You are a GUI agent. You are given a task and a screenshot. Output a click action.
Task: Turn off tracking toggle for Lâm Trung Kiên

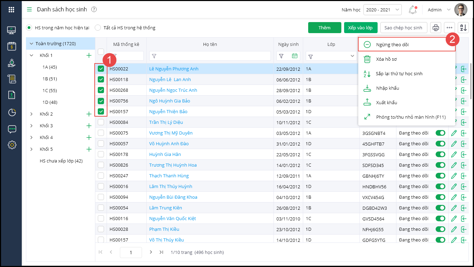click(440, 208)
